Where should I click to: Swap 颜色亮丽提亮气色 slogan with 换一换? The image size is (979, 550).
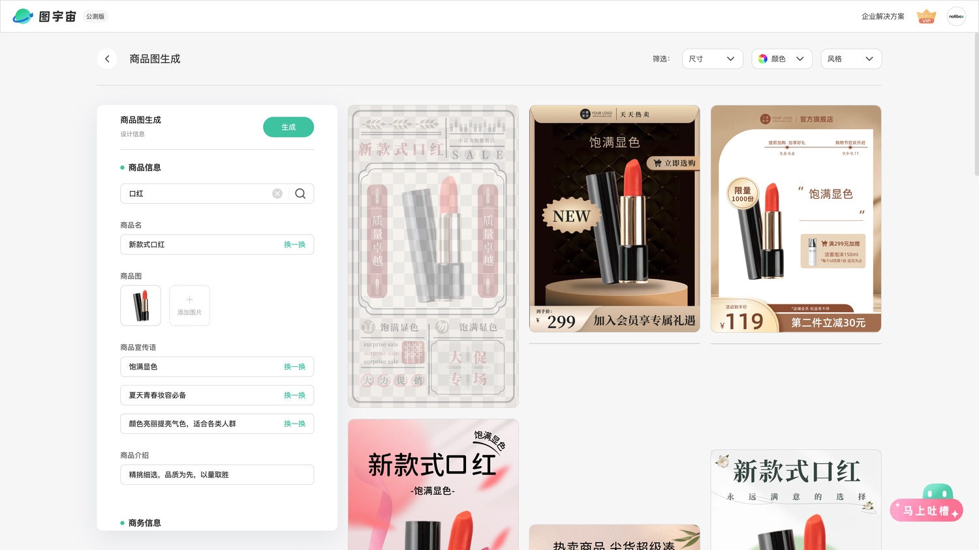(x=294, y=424)
